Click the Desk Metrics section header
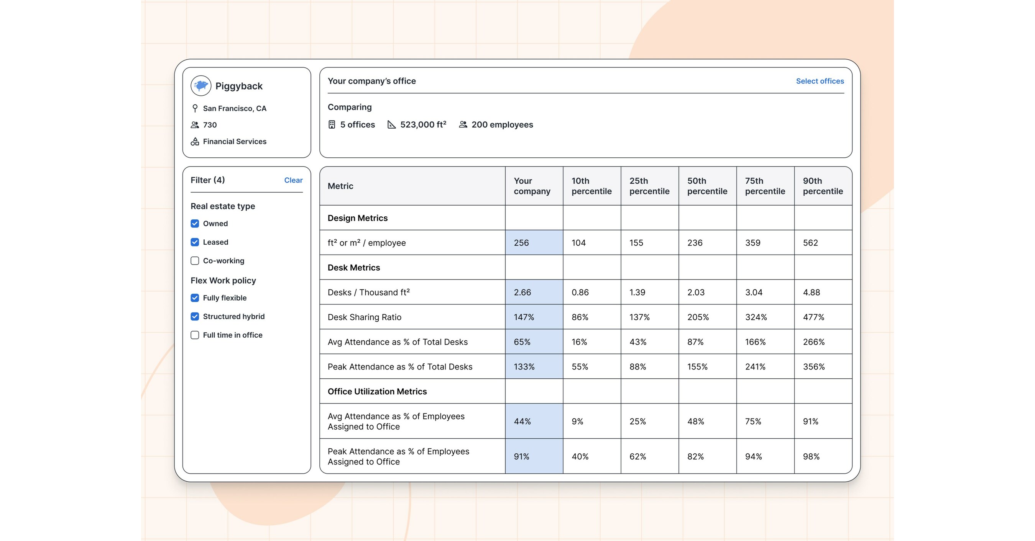This screenshot has width=1035, height=541. [x=353, y=267]
